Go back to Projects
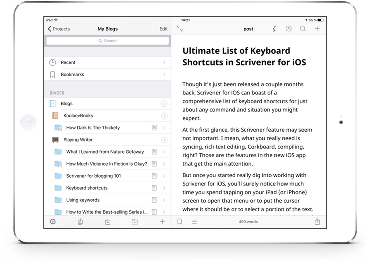 coord(59,29)
